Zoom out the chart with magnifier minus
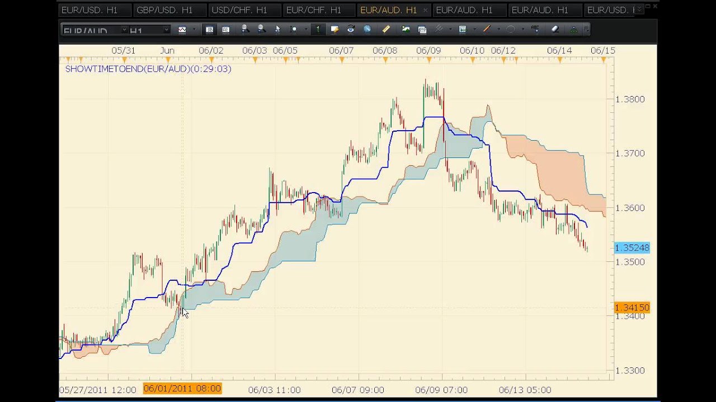716x402 pixels. pyautogui.click(x=261, y=30)
